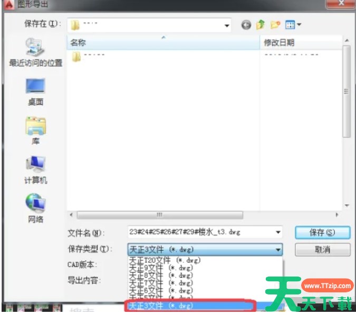Viewport: 356px width, 315px height.
Task: Click the vertical scrollbar thumb
Action: point(346,91)
